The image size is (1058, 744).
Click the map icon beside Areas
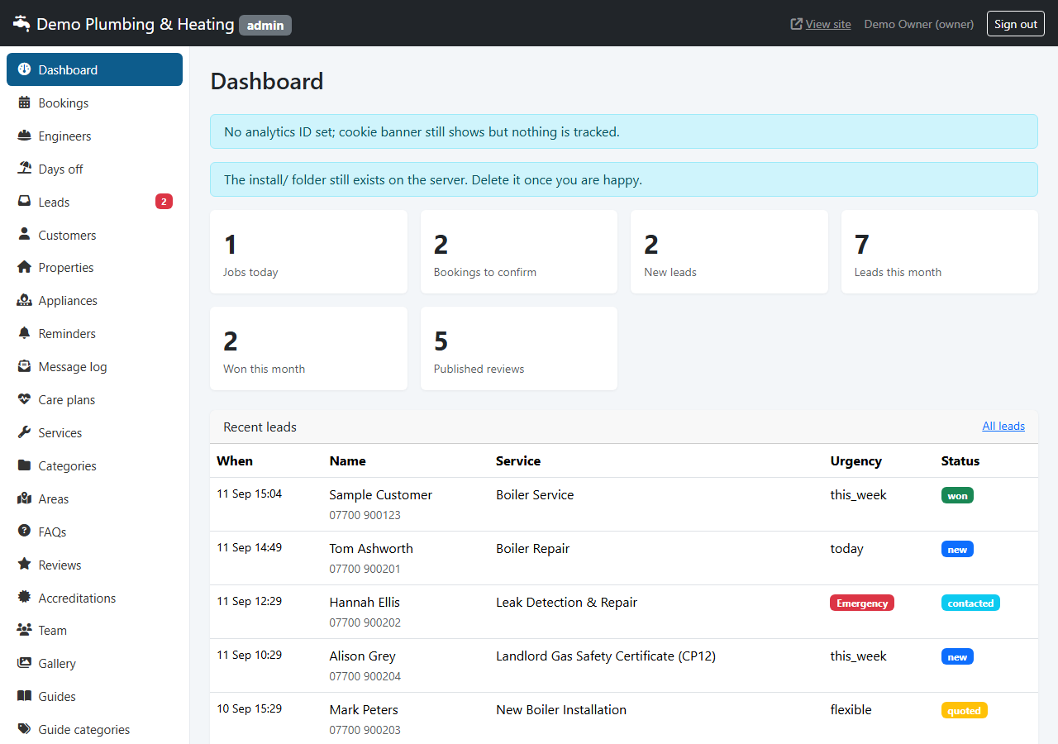click(x=24, y=498)
